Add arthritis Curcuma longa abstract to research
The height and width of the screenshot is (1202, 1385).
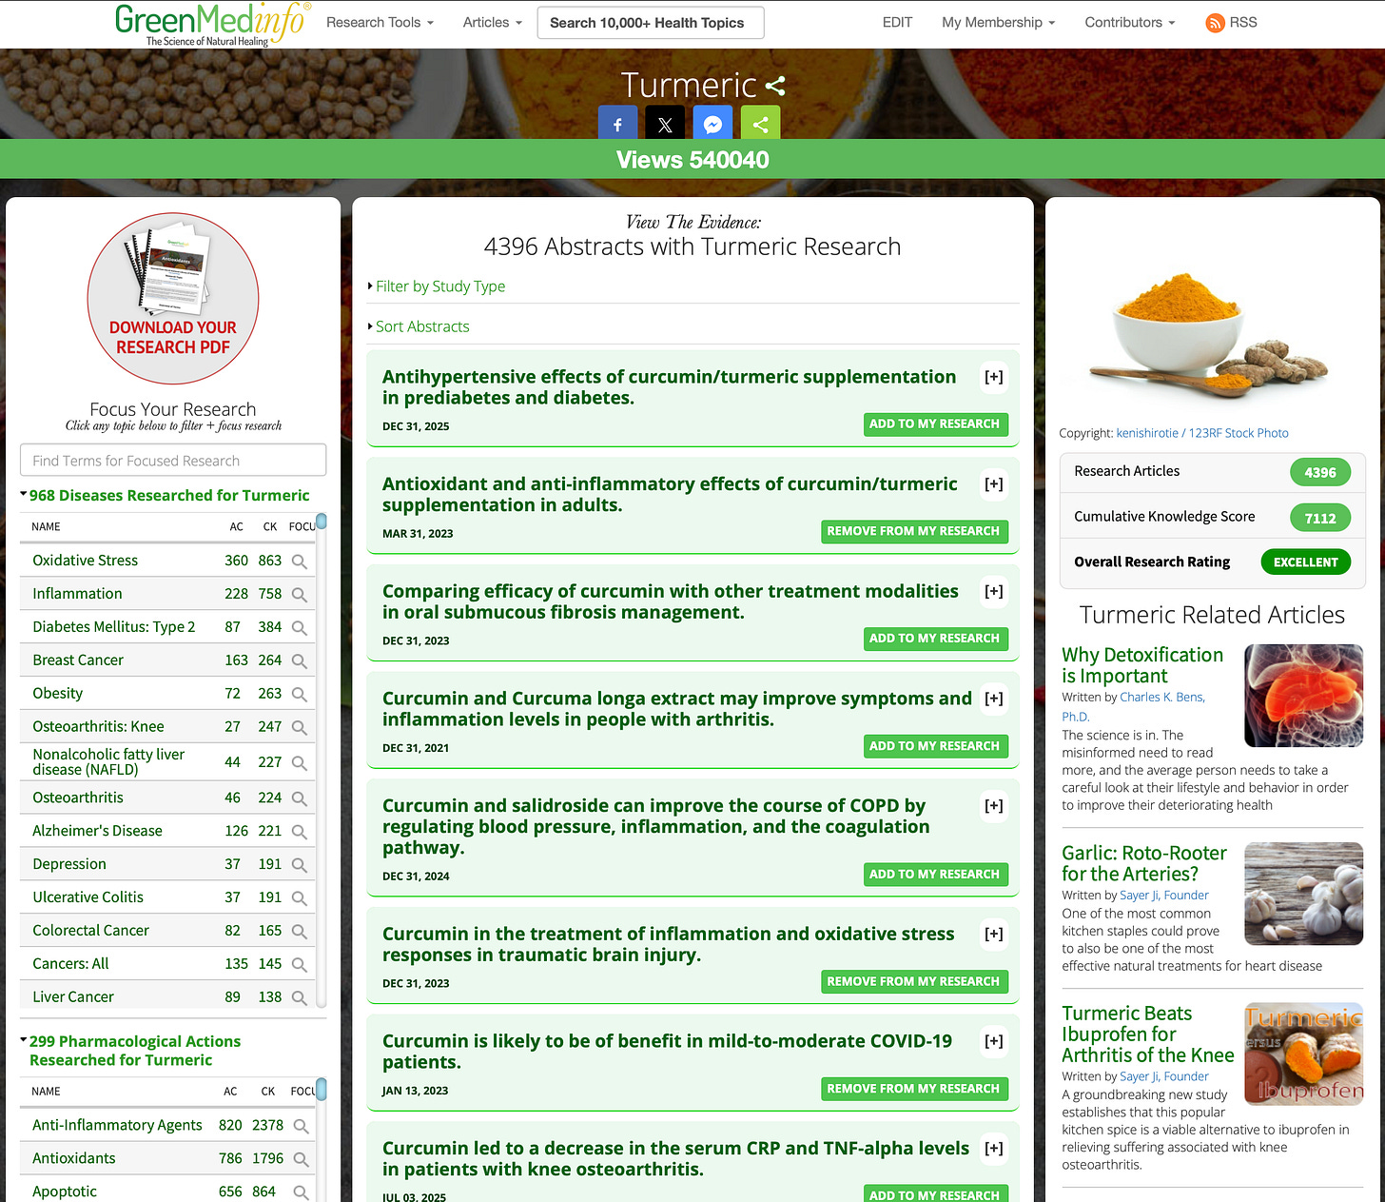(x=935, y=746)
